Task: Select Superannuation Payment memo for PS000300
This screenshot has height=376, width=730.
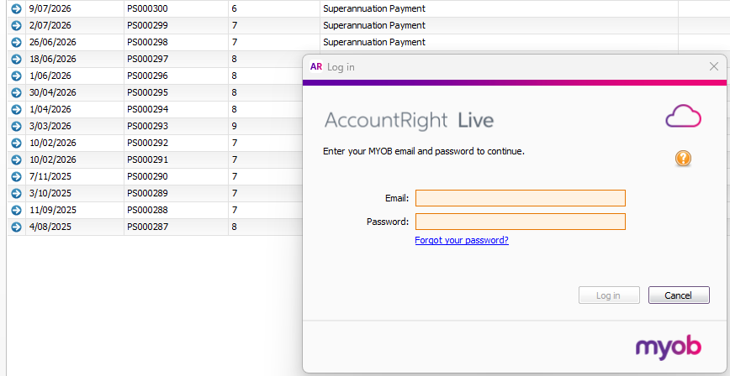Action: click(x=374, y=9)
